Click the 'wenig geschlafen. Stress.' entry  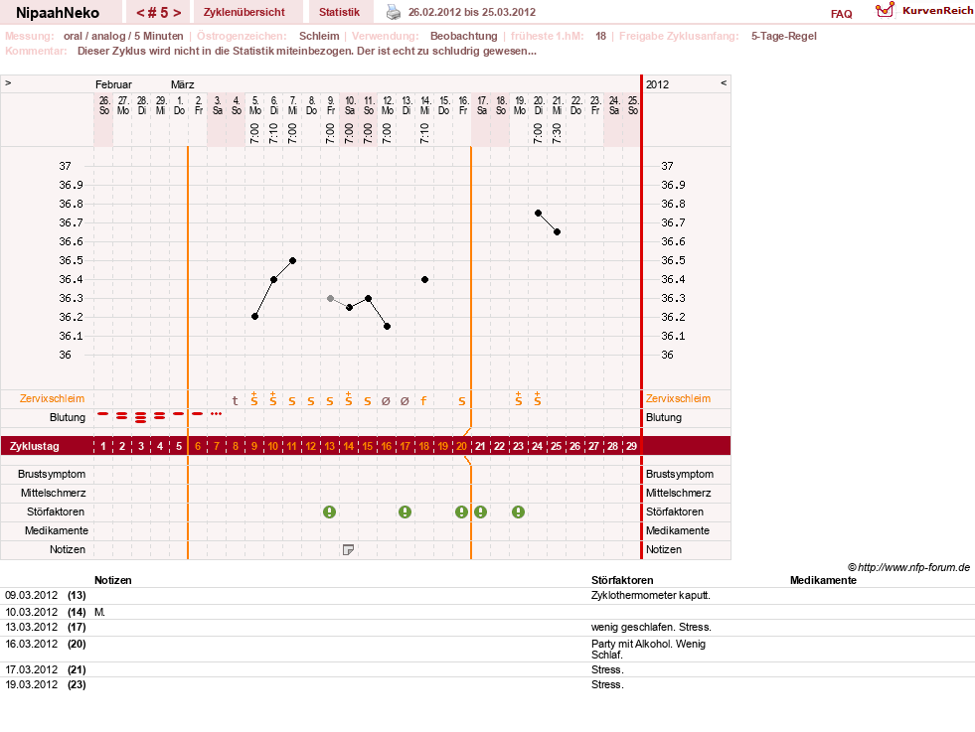click(x=651, y=627)
